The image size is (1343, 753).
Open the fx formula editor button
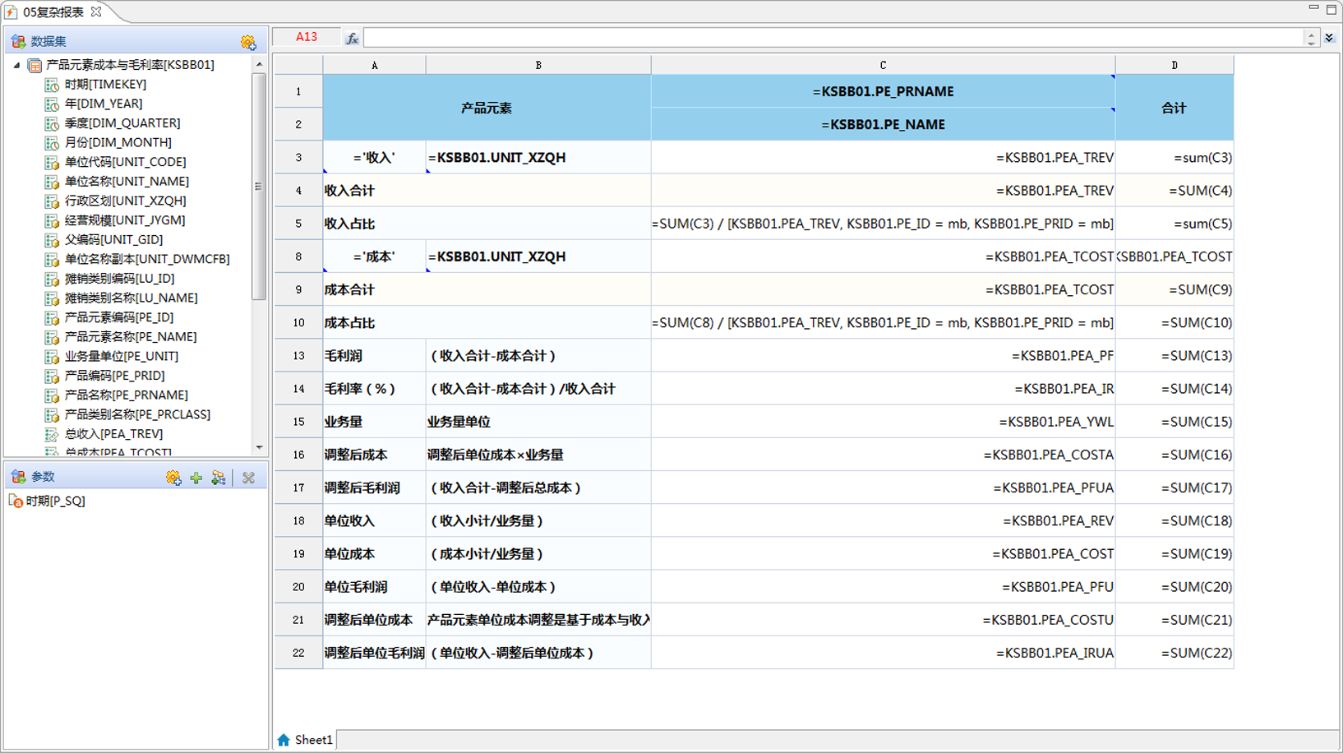(352, 38)
